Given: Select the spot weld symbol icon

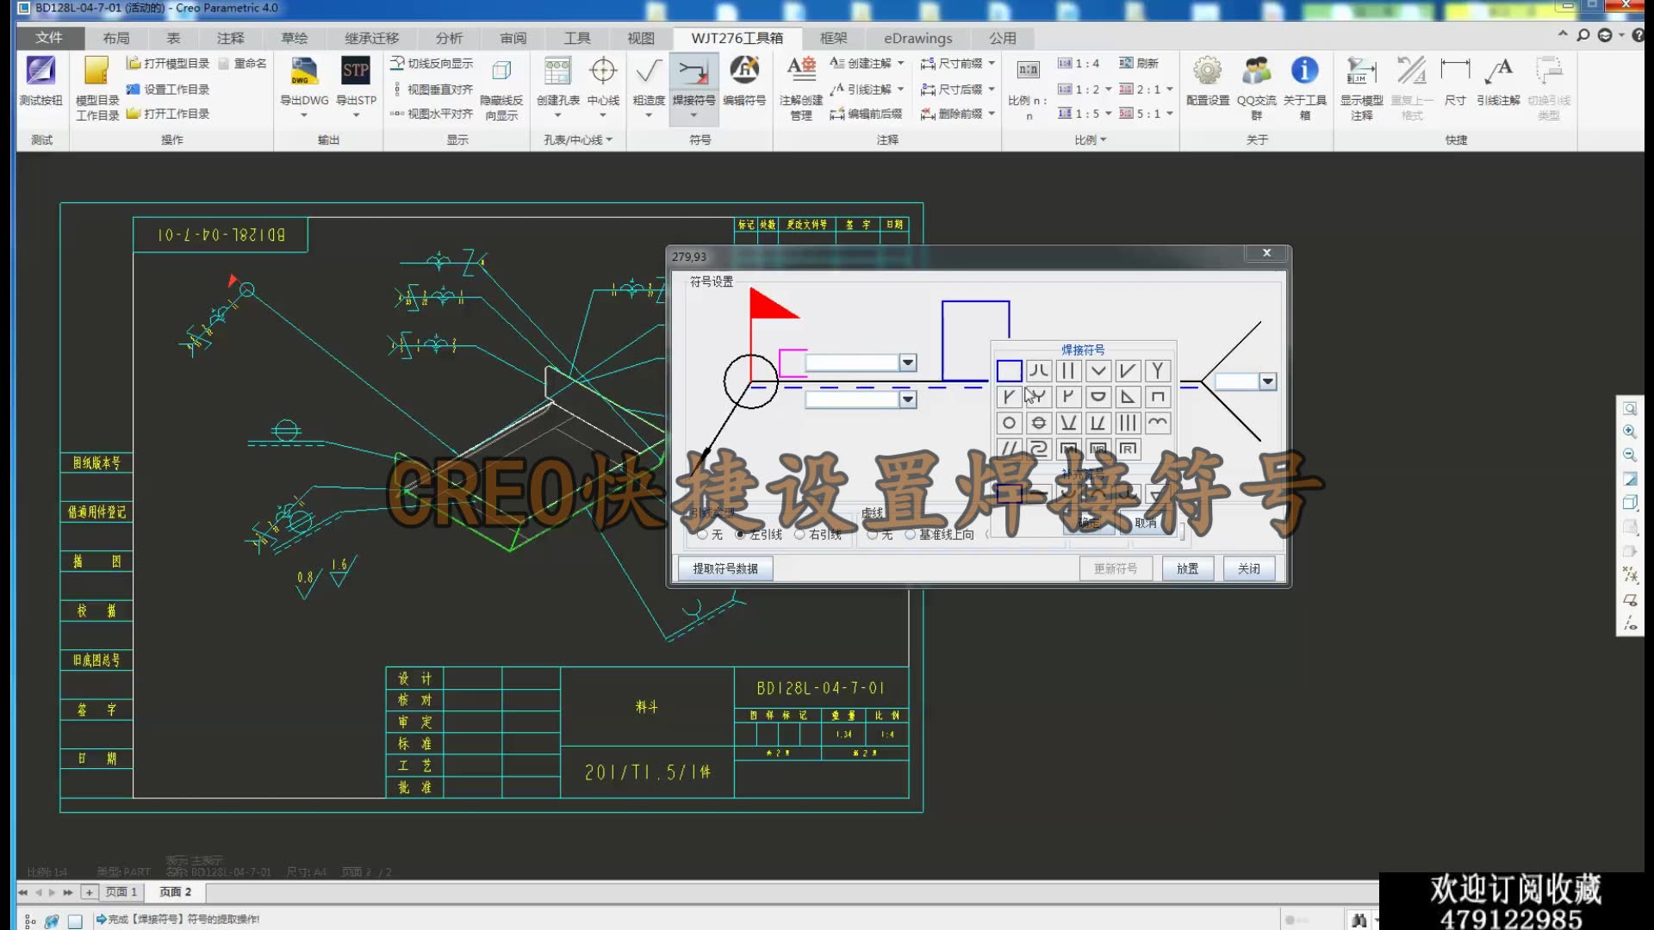Looking at the screenshot, I should (x=1008, y=421).
